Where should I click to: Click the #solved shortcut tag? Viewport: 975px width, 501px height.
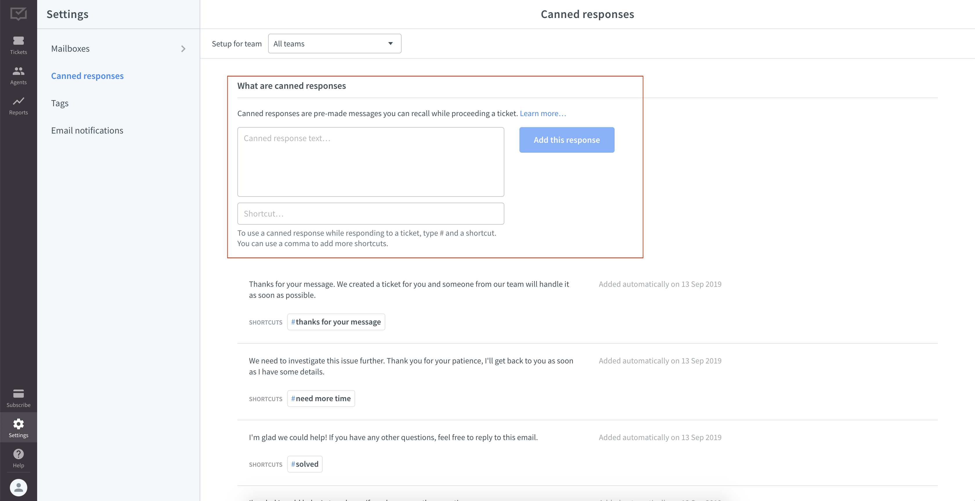pos(305,463)
